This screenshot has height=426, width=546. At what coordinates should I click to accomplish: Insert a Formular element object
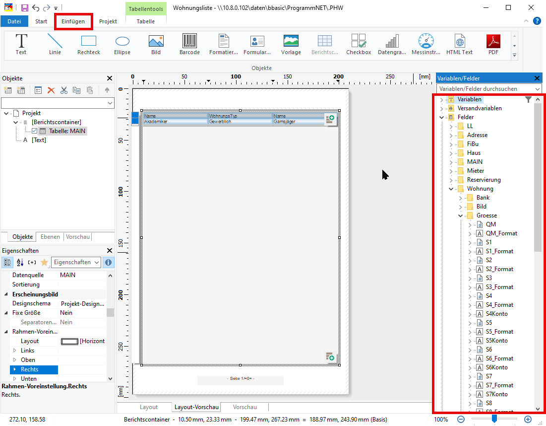257,44
